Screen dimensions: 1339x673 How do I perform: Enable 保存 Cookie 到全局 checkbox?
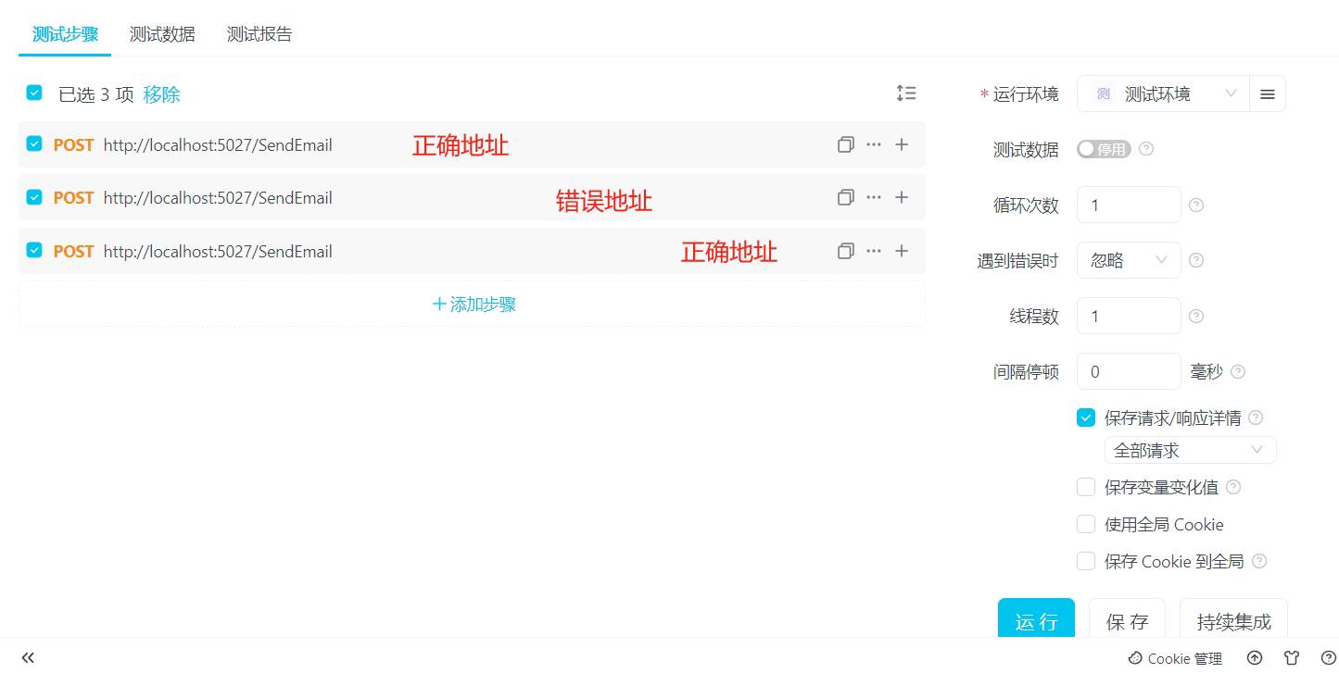pyautogui.click(x=1086, y=561)
